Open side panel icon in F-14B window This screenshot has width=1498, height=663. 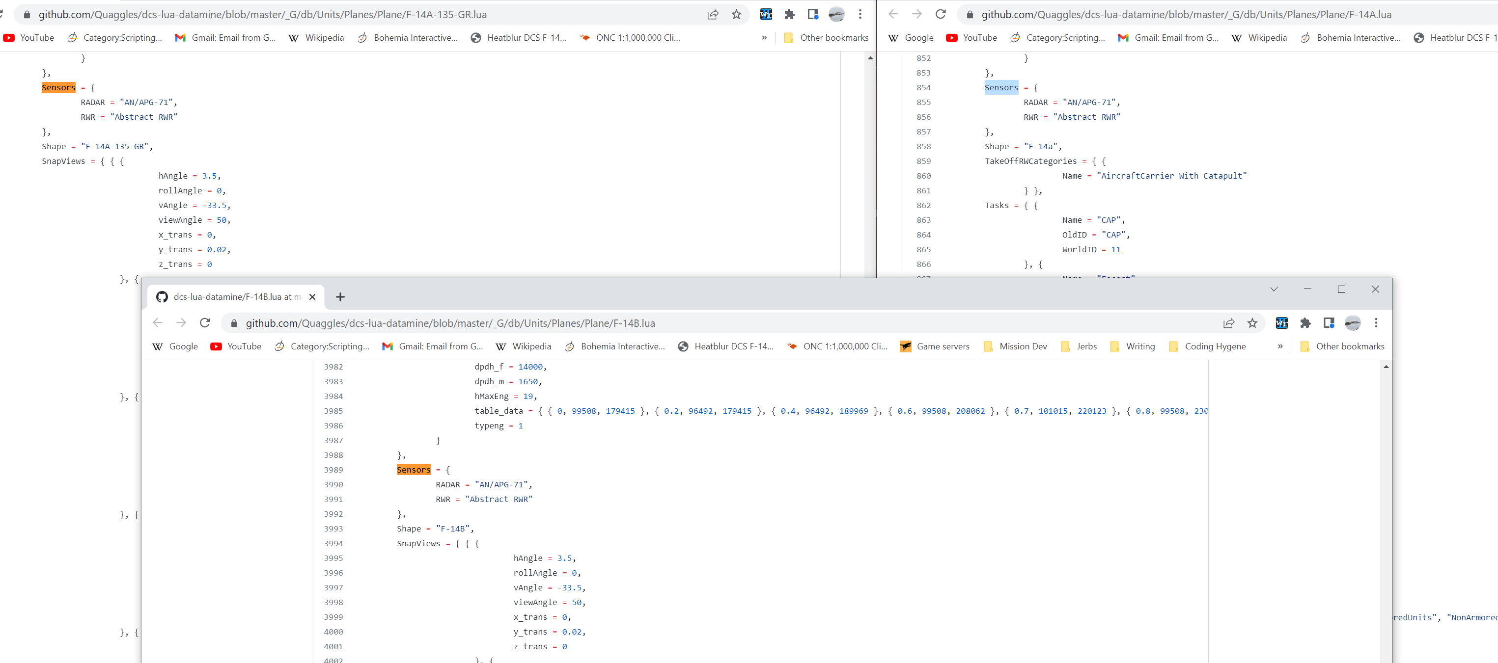(x=1329, y=323)
